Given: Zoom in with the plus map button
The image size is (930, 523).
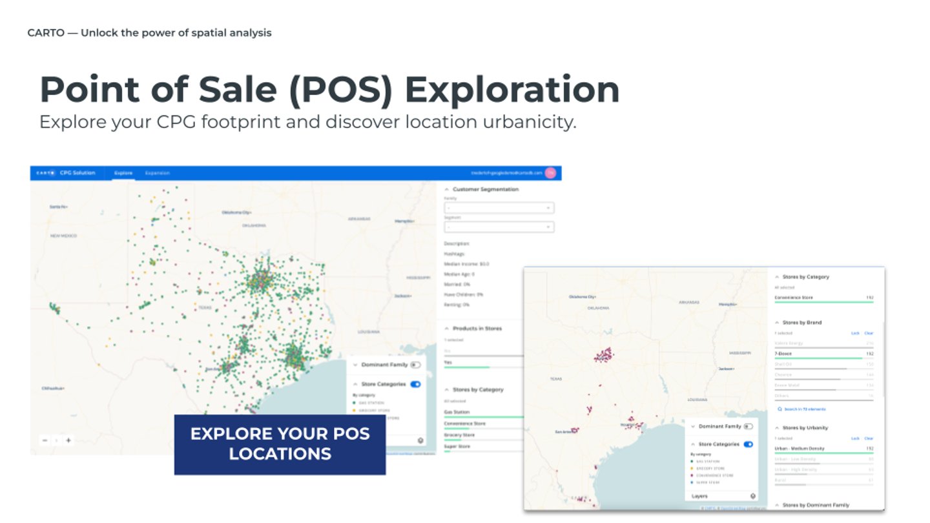Looking at the screenshot, I should pyautogui.click(x=68, y=440).
